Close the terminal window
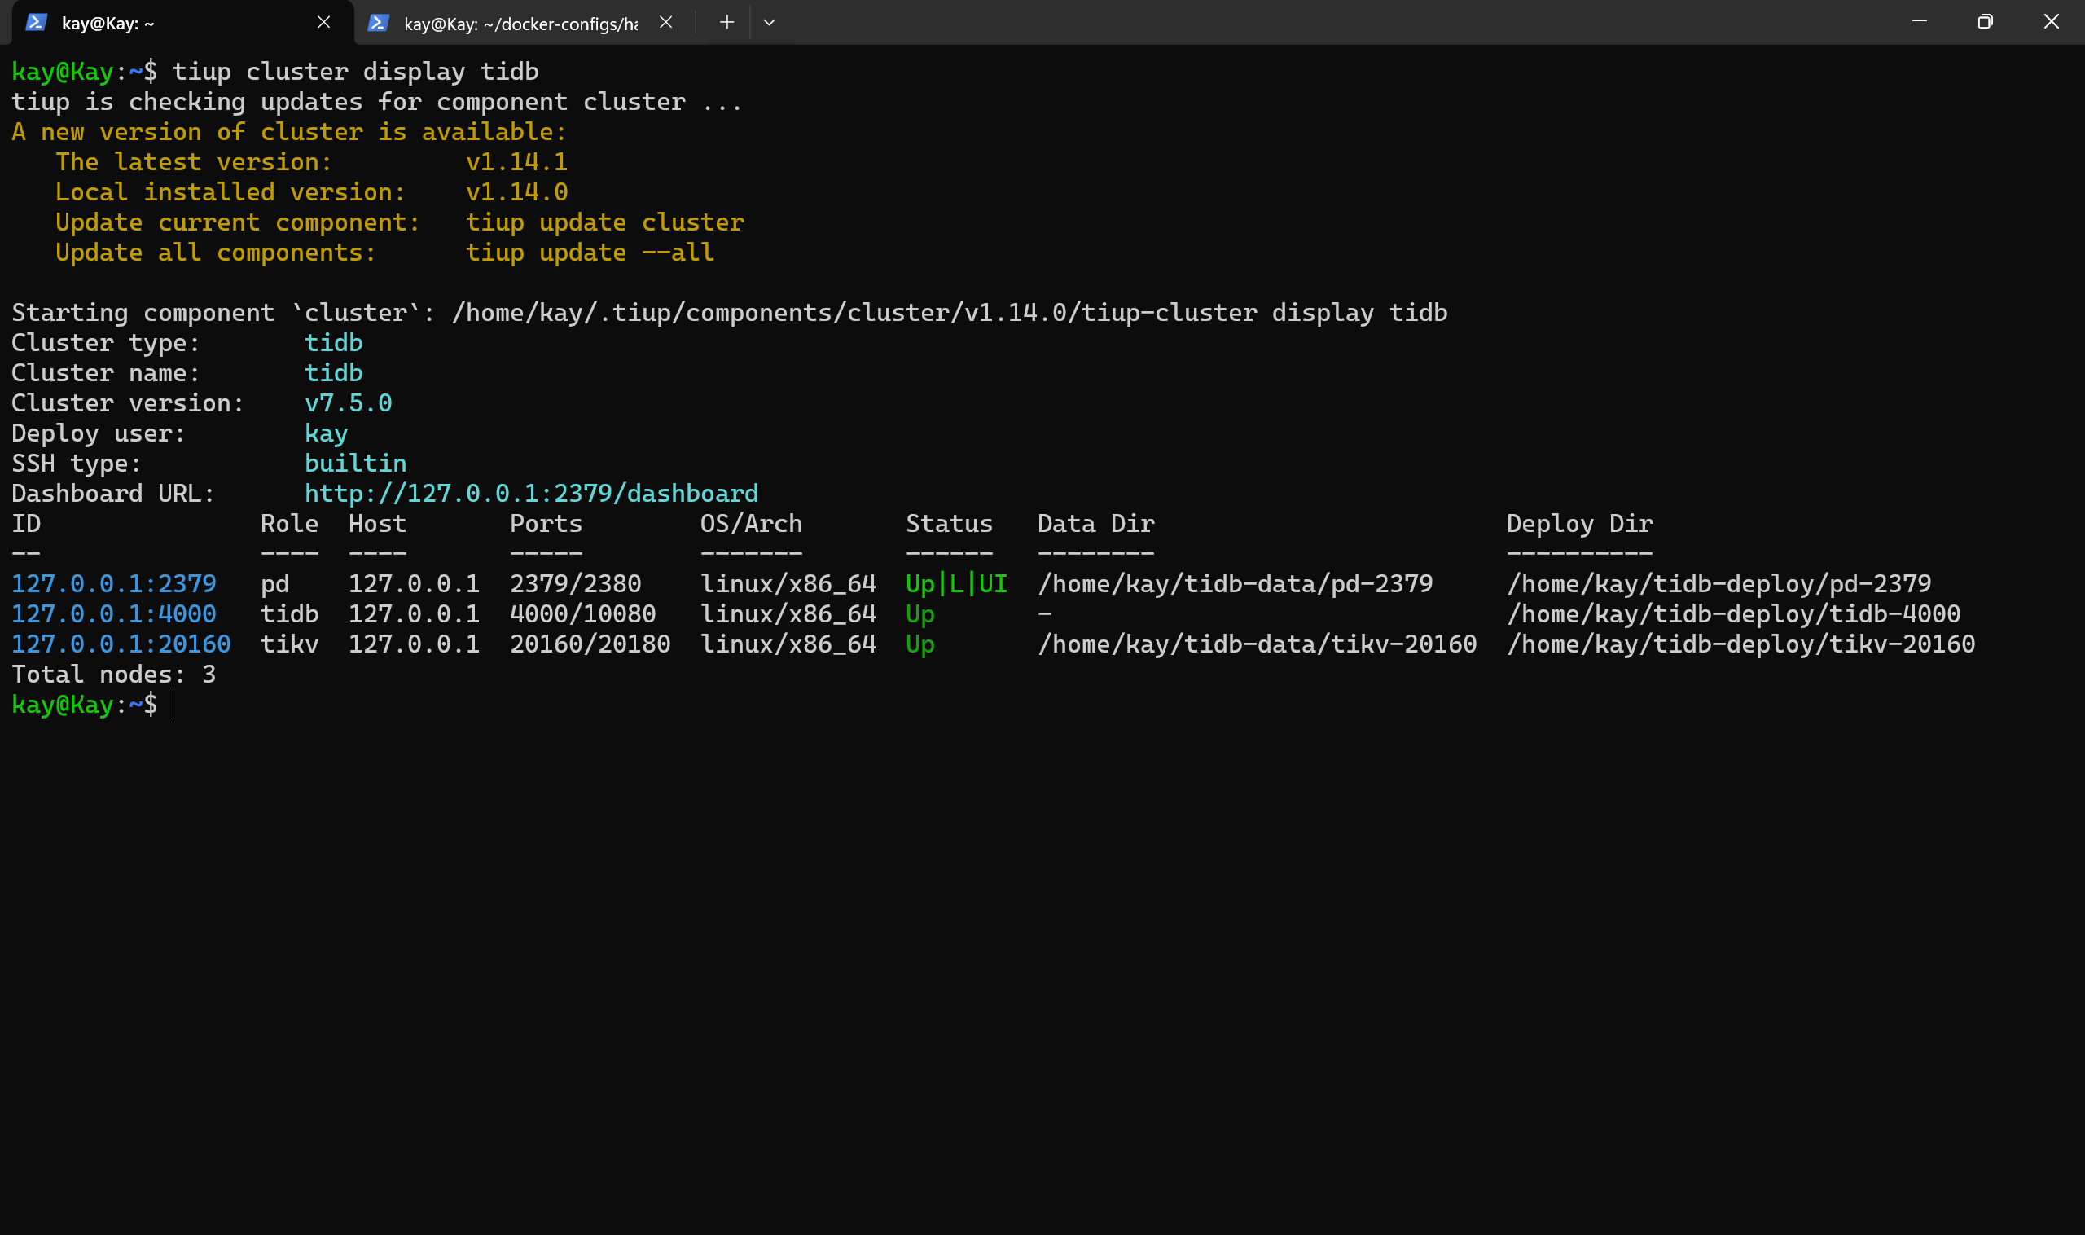Viewport: 2085px width, 1235px height. [x=2051, y=22]
